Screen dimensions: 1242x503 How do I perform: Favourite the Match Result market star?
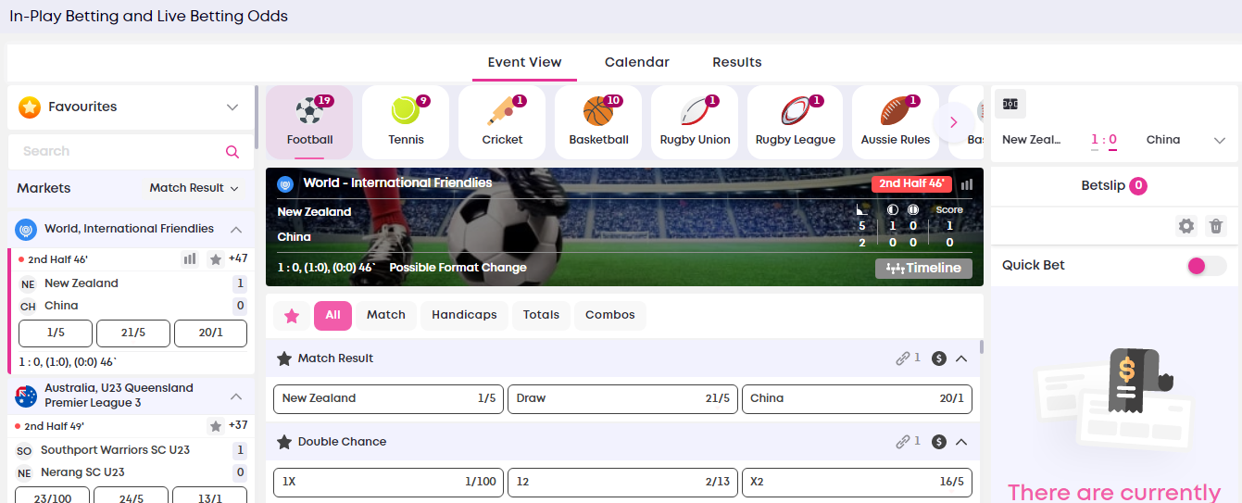[x=284, y=358]
